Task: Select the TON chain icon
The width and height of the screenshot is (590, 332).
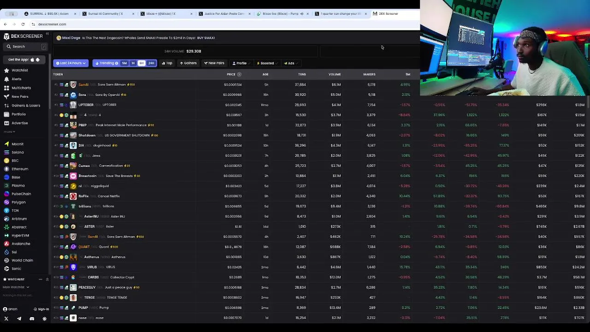Action: [6, 210]
